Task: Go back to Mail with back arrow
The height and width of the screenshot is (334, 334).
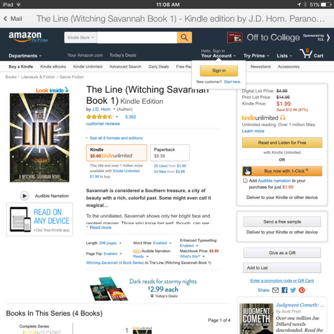Action: coord(13,19)
